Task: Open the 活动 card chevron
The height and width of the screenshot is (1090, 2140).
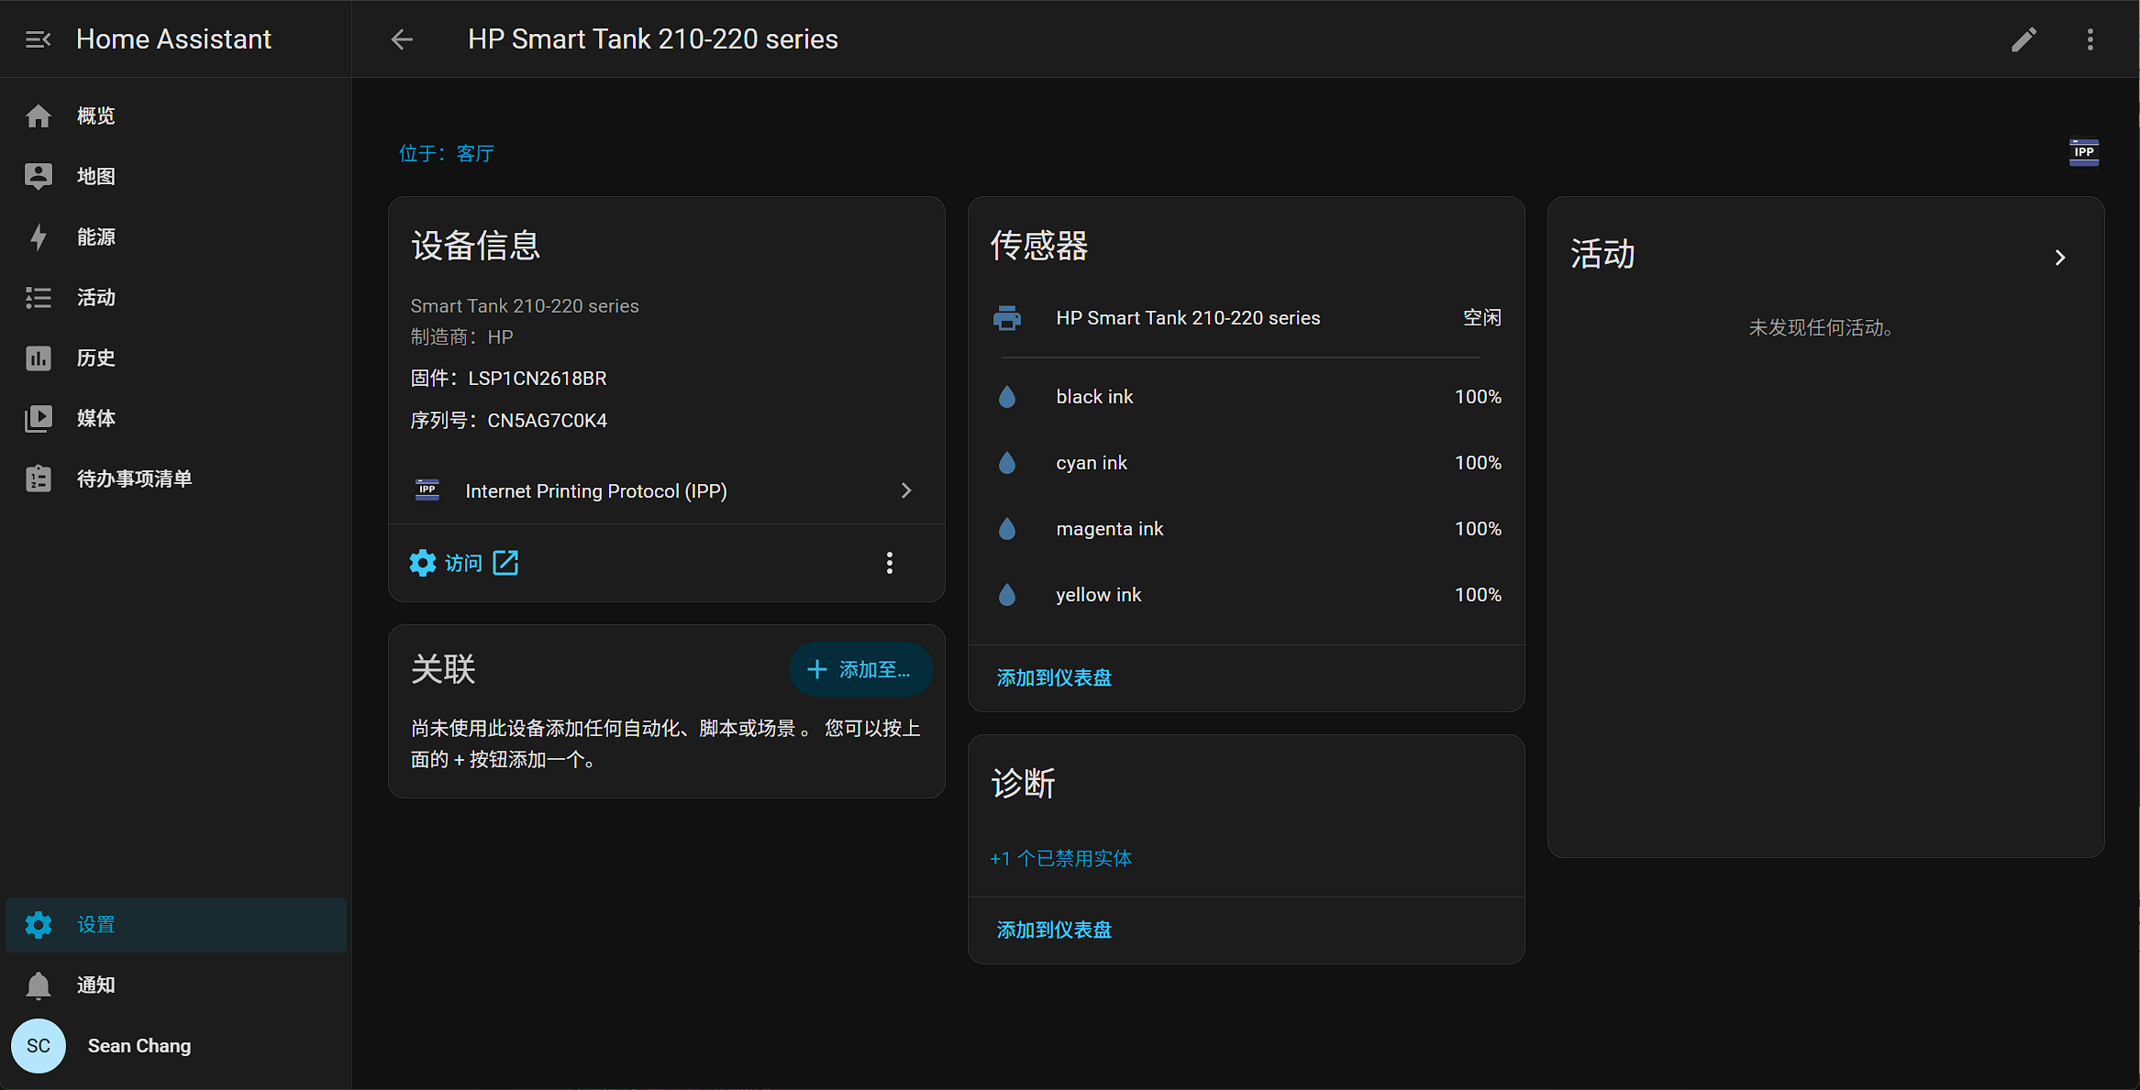Action: tap(2060, 258)
